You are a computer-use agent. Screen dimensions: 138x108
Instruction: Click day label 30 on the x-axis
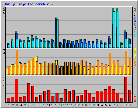pyautogui.click(x=125, y=105)
